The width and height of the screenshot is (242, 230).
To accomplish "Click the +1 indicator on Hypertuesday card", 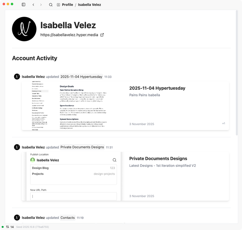I will pos(223,123).
